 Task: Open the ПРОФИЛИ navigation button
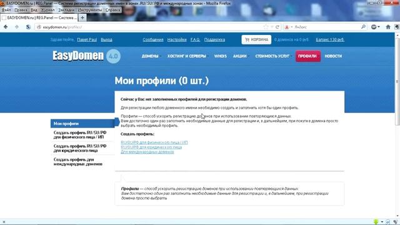coord(308,56)
